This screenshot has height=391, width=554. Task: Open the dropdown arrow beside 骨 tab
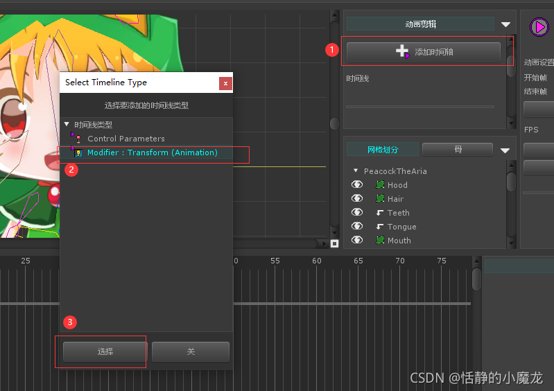pos(505,150)
